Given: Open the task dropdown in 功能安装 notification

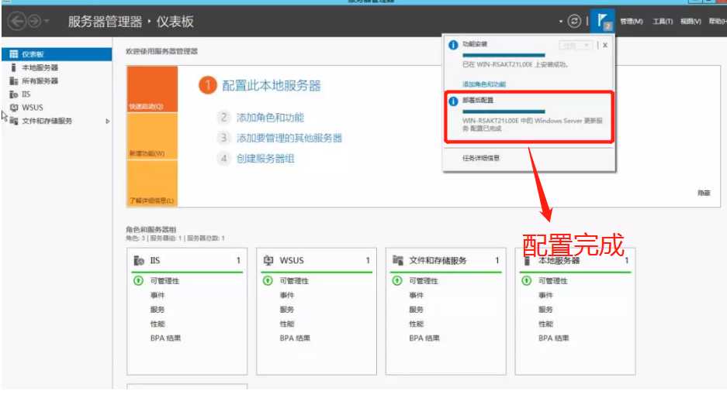Looking at the screenshot, I should (576, 46).
